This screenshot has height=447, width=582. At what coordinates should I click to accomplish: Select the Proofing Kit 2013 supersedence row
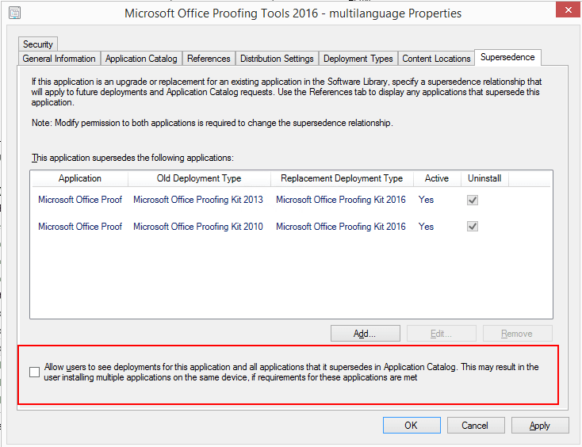(198, 200)
